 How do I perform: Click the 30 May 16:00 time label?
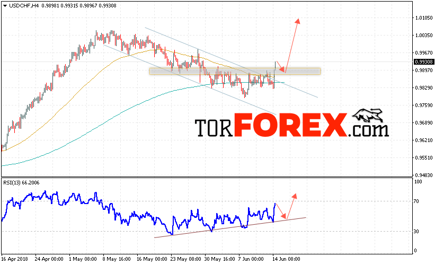pos(219,259)
